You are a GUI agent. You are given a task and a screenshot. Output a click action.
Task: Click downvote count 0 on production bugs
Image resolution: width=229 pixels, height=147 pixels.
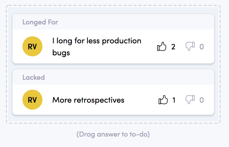(x=202, y=47)
